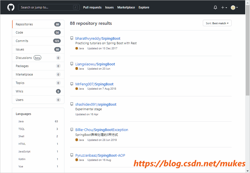Click the '88 repository results' heading
The width and height of the screenshot is (250, 173).
click(x=91, y=23)
